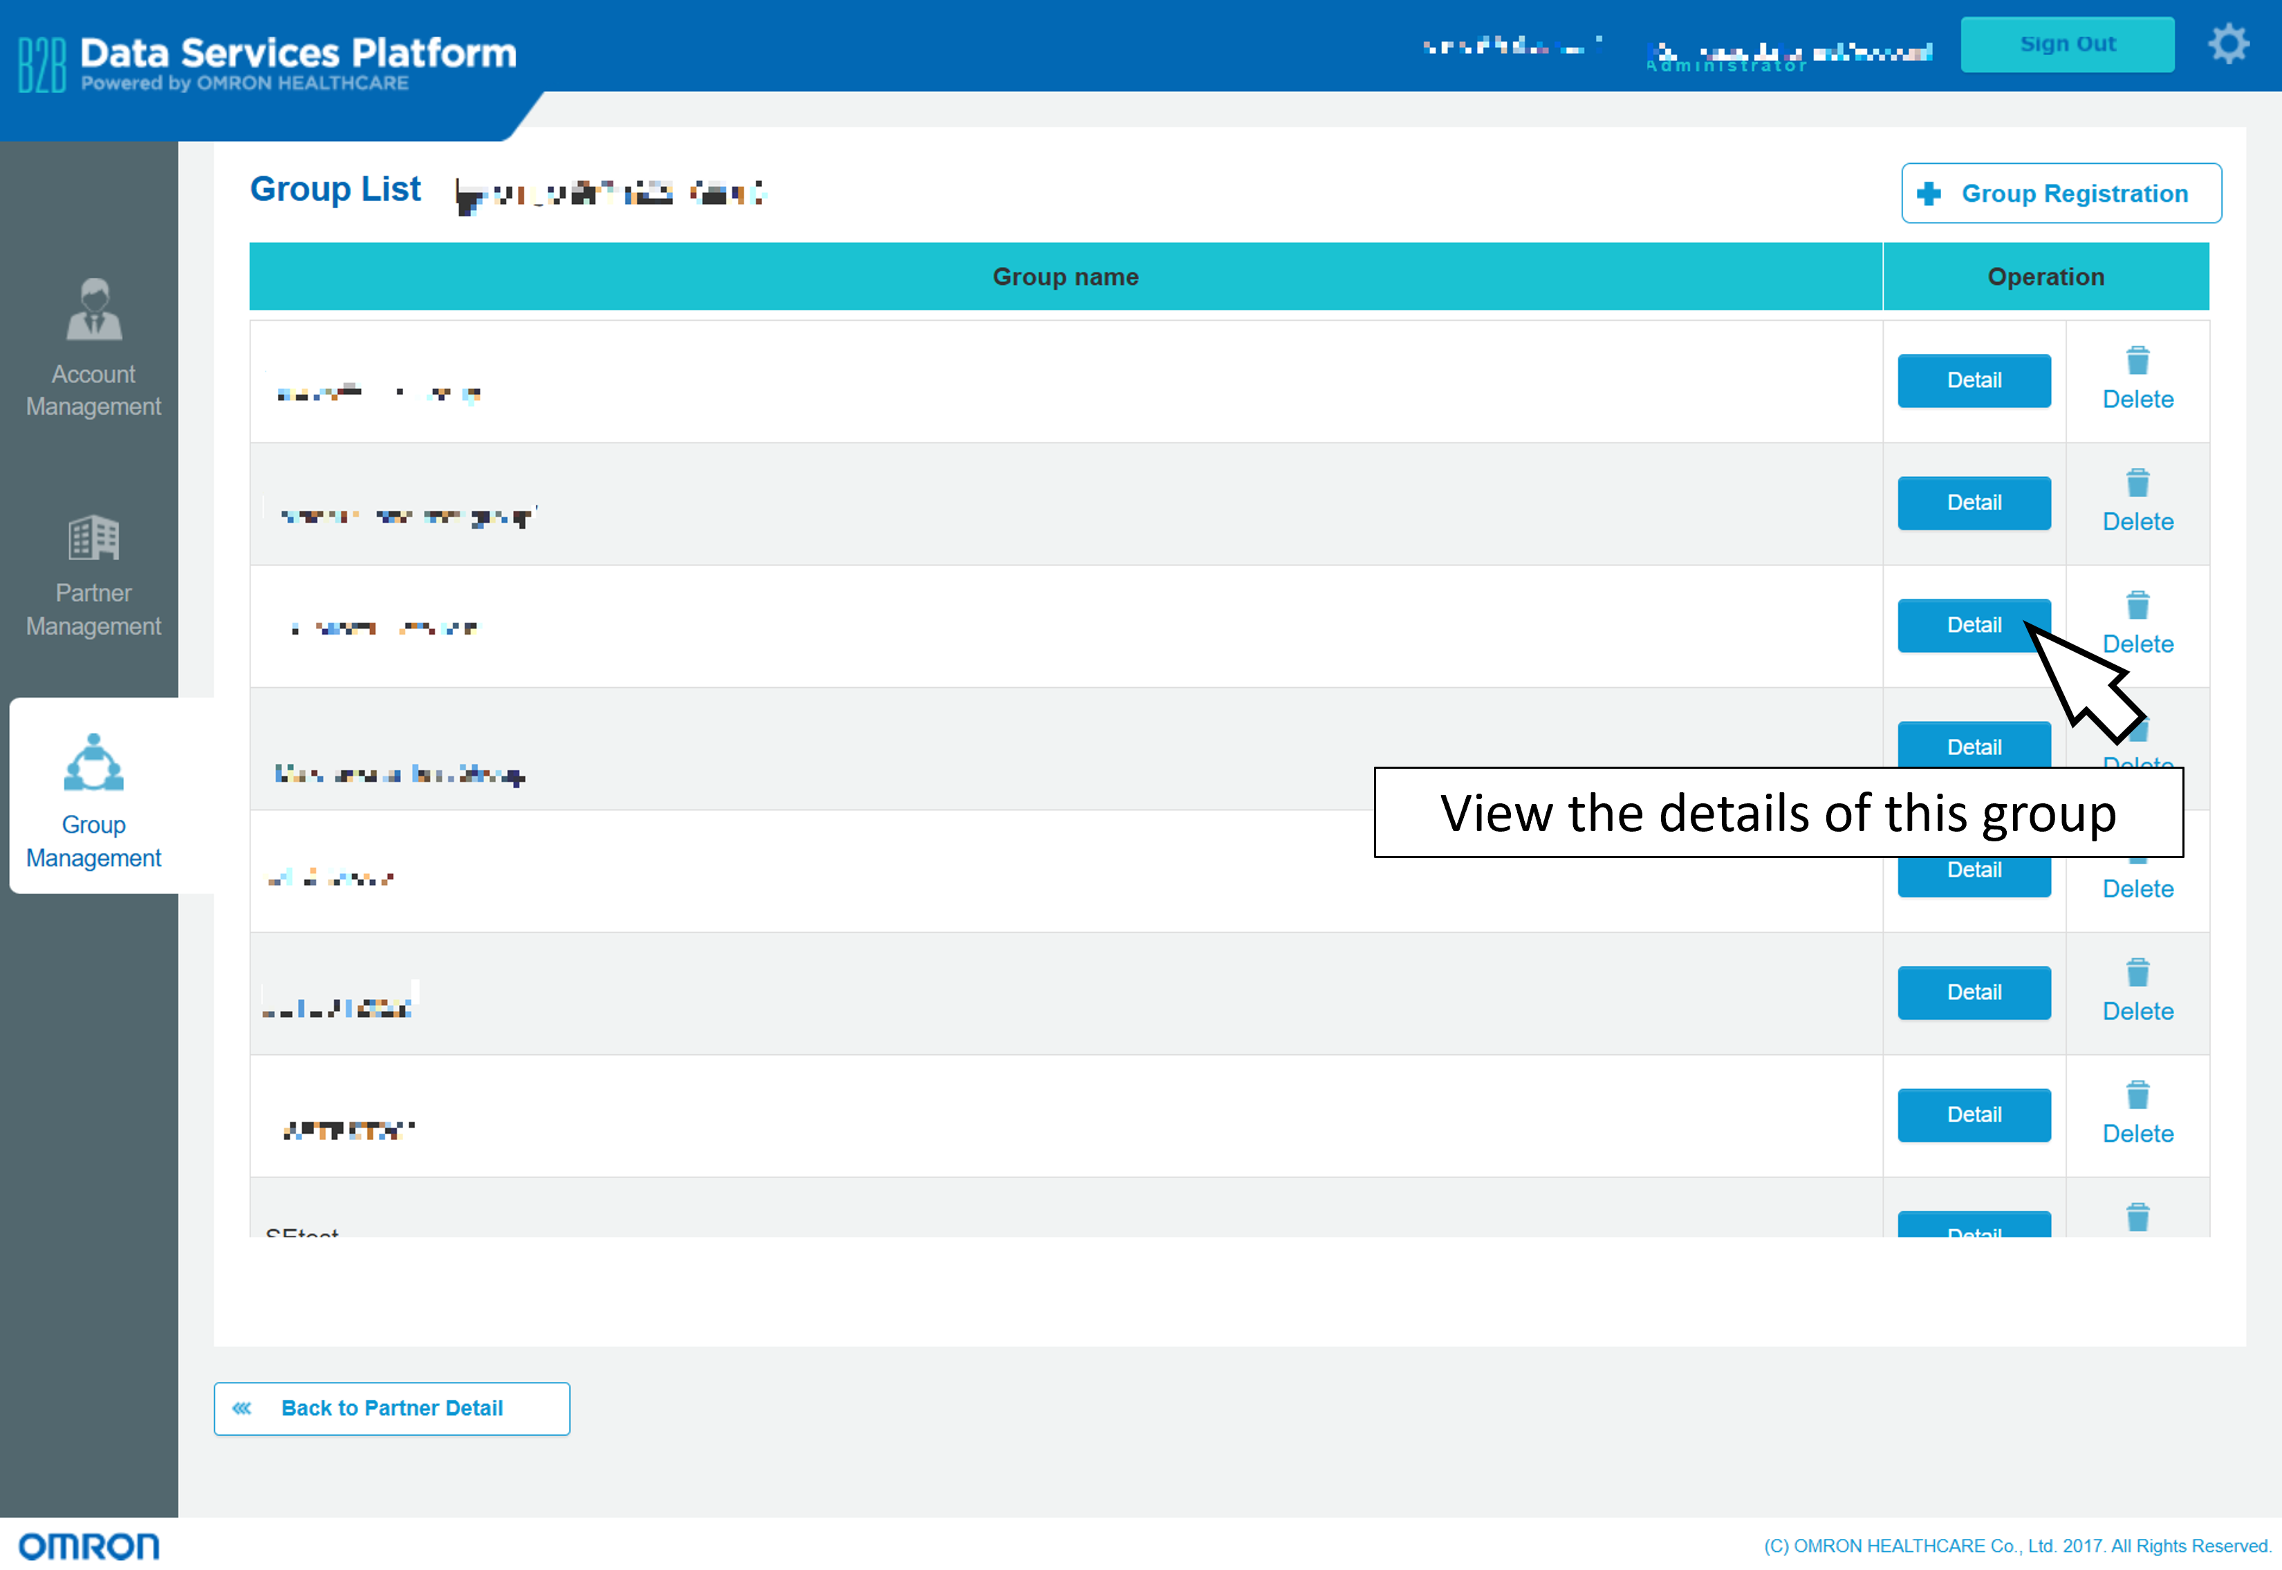Click double-chevron back arrow icon
The width and height of the screenshot is (2282, 1570).
click(242, 1408)
